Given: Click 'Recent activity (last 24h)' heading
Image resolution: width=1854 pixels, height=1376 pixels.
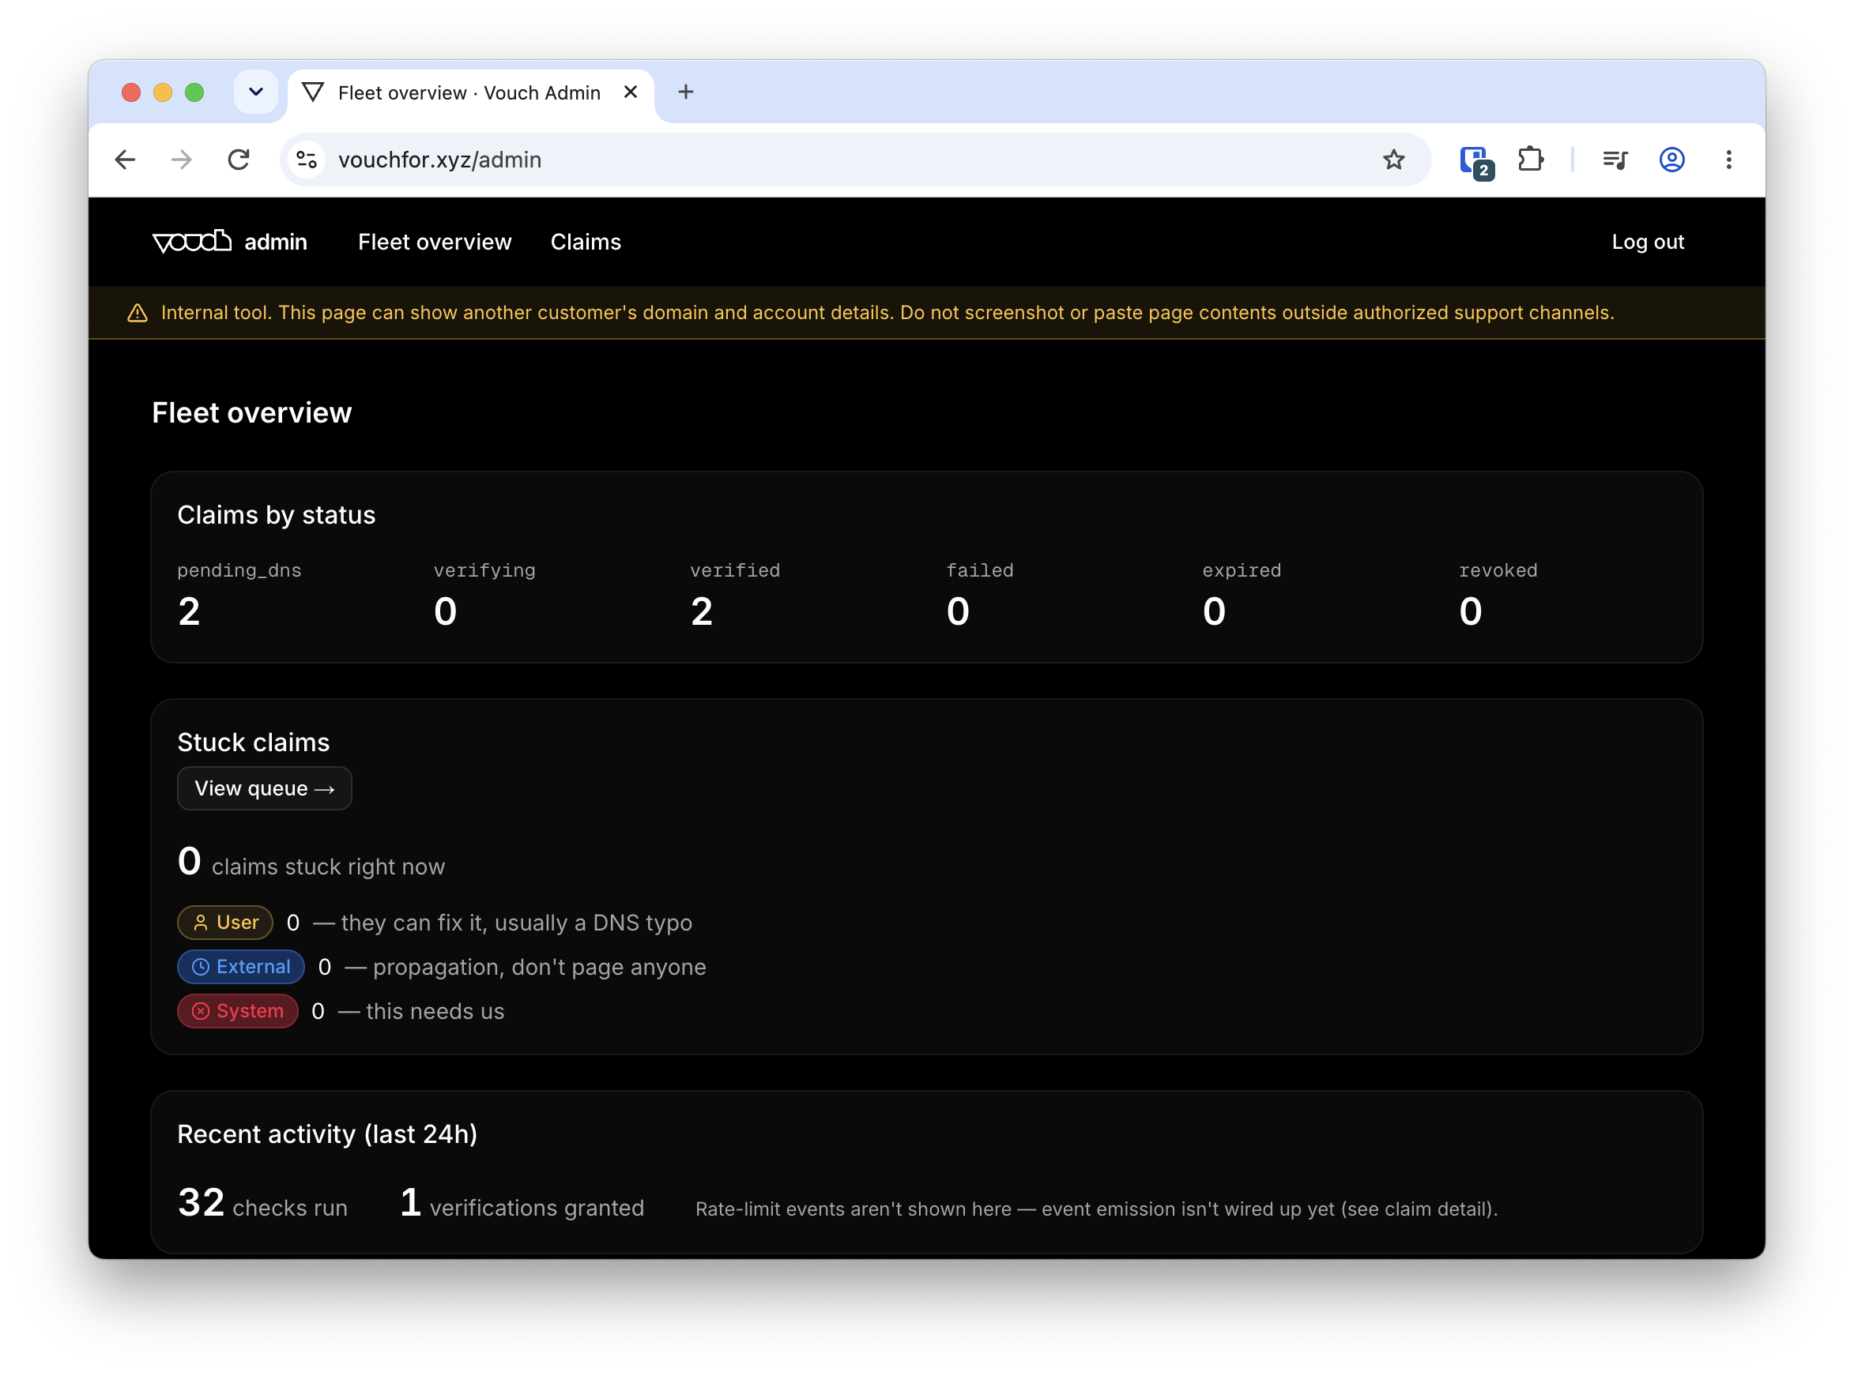Looking at the screenshot, I should click(327, 1134).
